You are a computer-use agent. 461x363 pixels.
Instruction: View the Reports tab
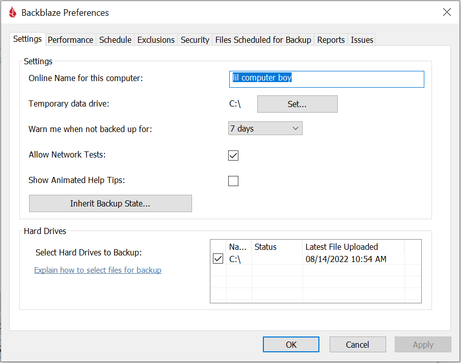331,40
